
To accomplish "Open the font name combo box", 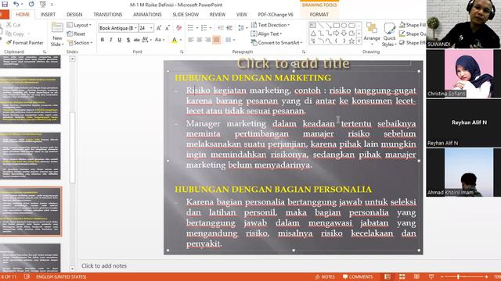I will pyautogui.click(x=118, y=28).
